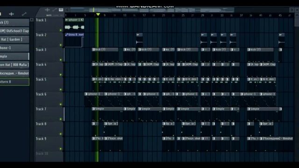Click playlist scroll-left arrow button
This screenshot has width=299, height=168.
[67, 10]
